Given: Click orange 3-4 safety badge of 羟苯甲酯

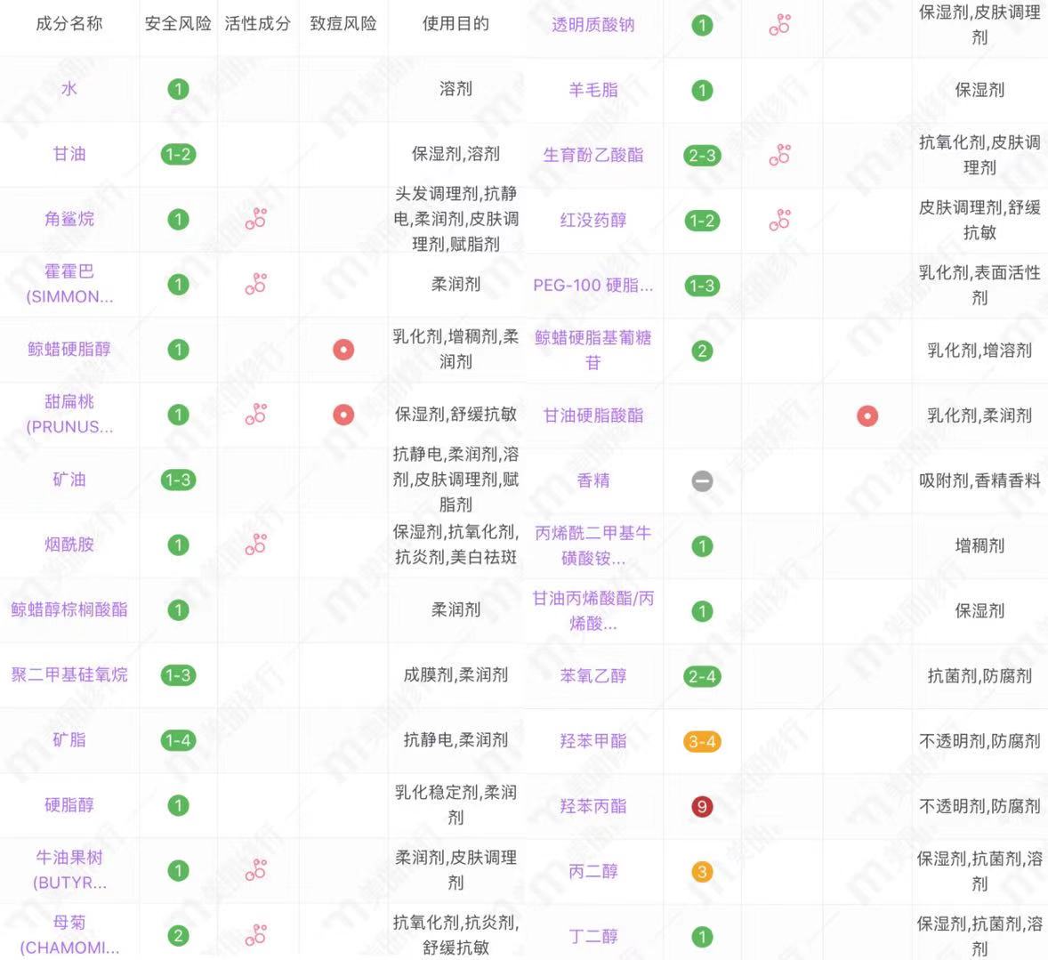Looking at the screenshot, I should [x=702, y=740].
